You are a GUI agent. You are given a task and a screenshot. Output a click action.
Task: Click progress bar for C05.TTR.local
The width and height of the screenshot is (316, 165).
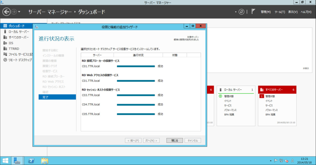pyautogui.click(x=136, y=114)
